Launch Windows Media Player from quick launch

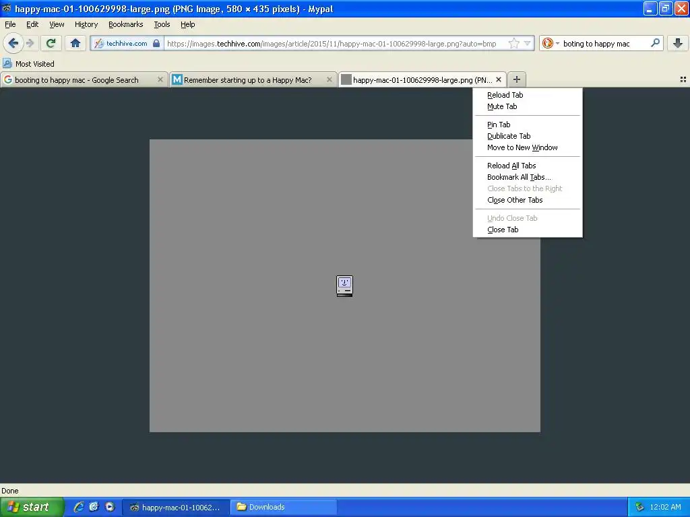click(110, 507)
